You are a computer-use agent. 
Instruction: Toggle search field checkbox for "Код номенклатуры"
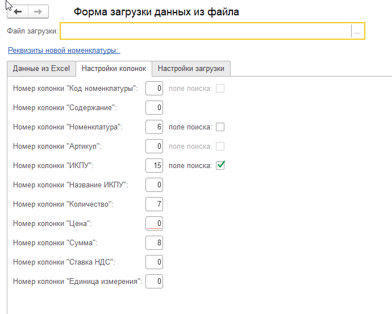click(x=220, y=88)
